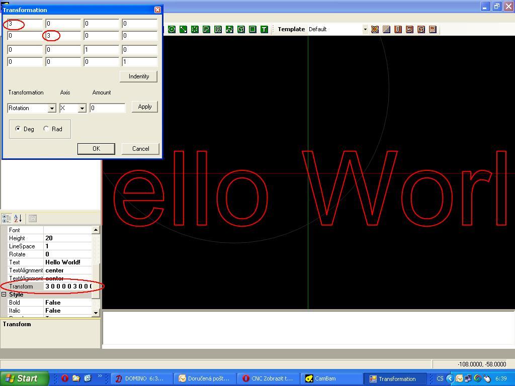Select the Deg radio button

19,129
